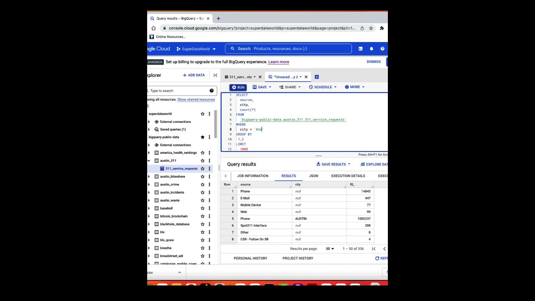
Task: Close the 311_serv query tab
Action: tap(260, 77)
